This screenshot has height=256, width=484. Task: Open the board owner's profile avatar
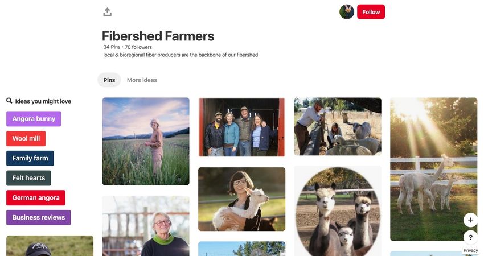(x=347, y=12)
